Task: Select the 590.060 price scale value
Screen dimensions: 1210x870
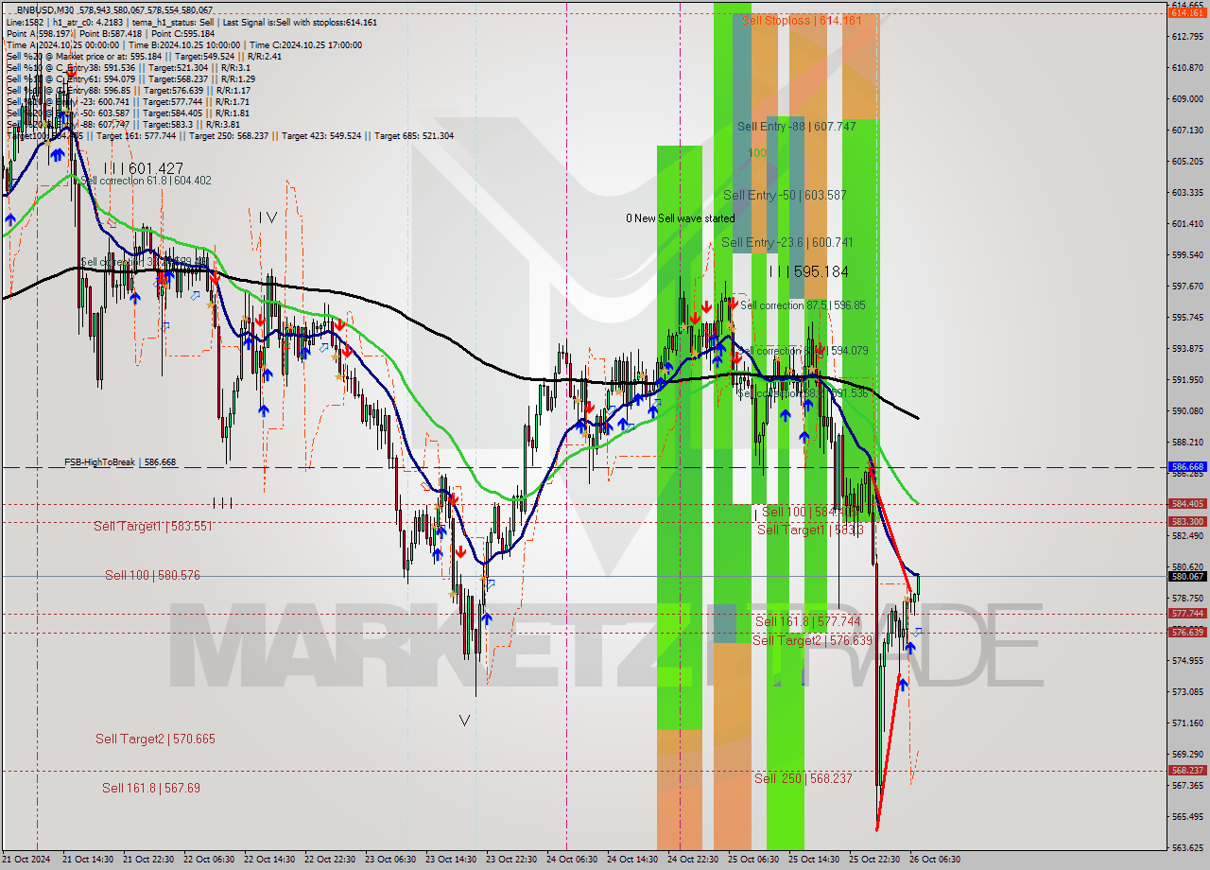Action: pyautogui.click(x=1187, y=411)
